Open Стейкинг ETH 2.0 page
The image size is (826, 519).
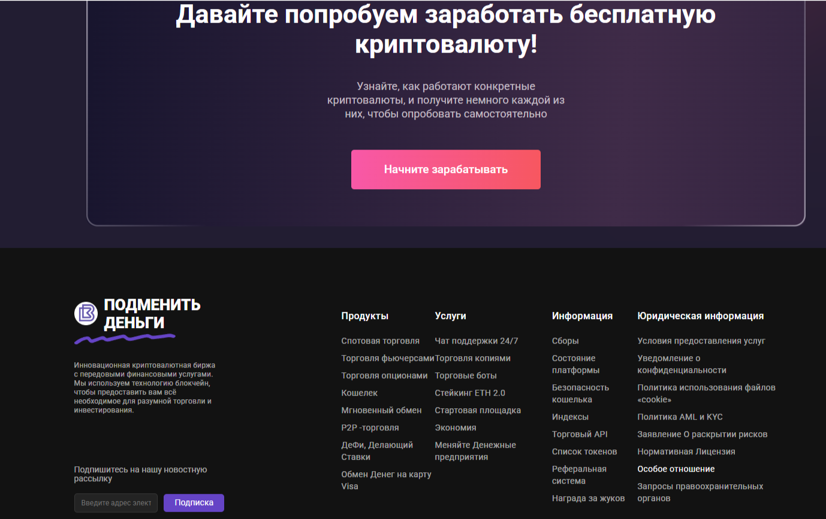point(469,393)
